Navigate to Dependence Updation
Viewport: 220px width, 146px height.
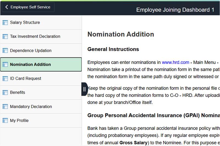pos(31,51)
